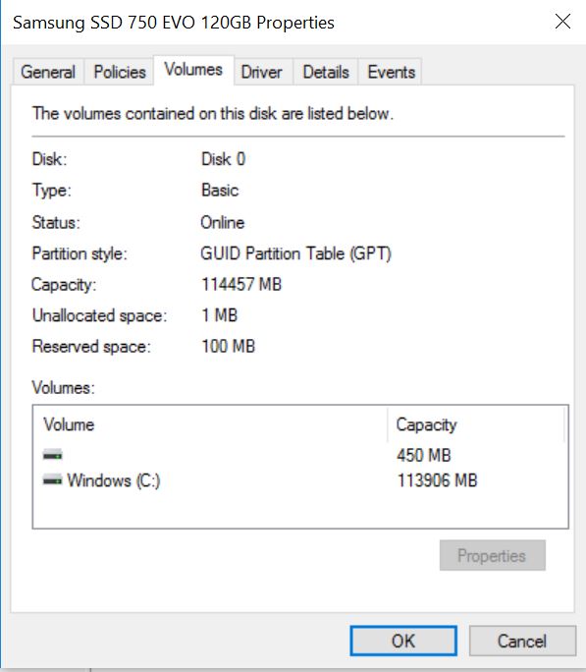This screenshot has width=586, height=672.
Task: Go to the Driver tab
Action: point(261,72)
